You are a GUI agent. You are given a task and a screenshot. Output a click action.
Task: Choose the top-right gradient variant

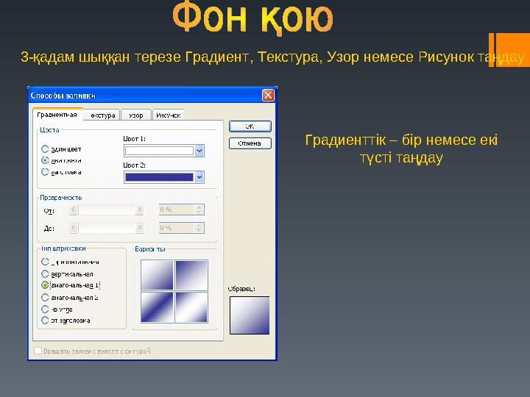click(191, 275)
